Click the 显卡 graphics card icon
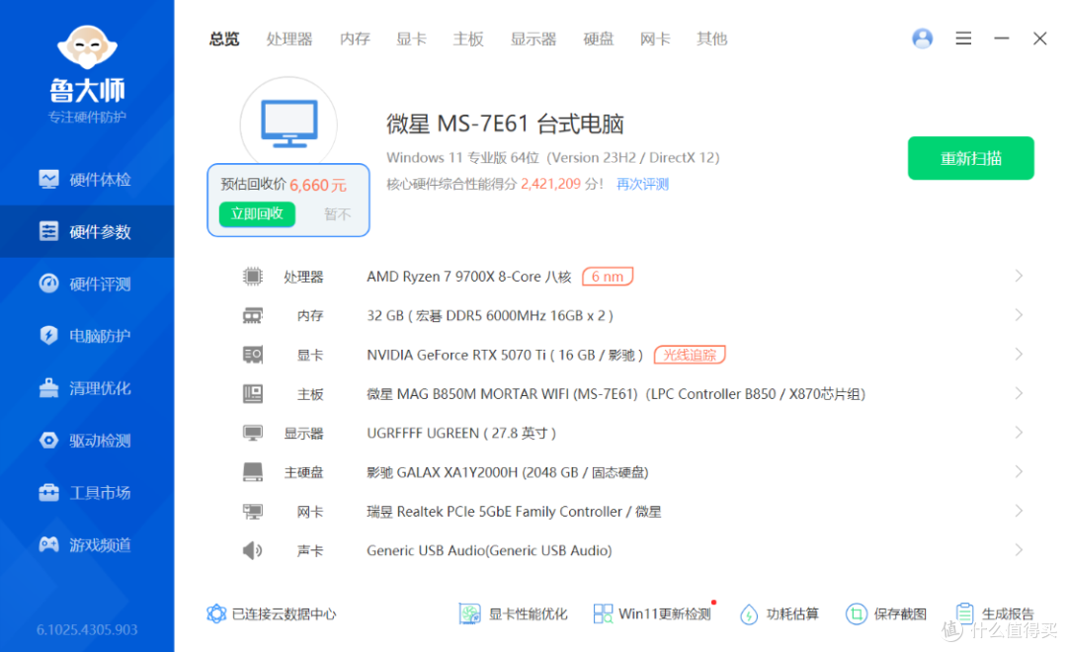 [253, 355]
